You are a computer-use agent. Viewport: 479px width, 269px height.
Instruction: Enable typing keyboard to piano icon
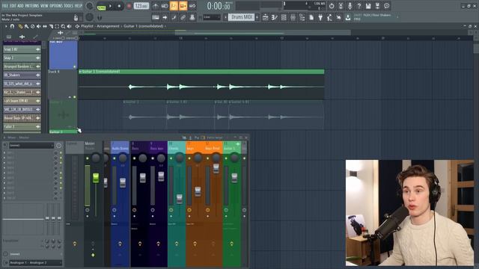tap(156, 17)
